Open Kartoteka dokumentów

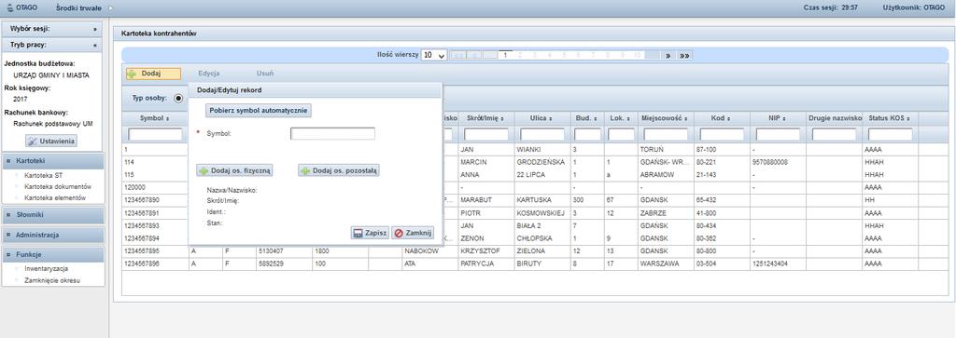[57, 186]
